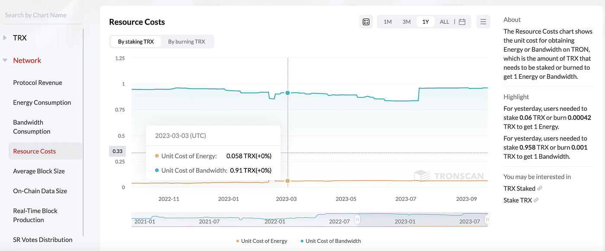605x251 pixels.
Task: Open Bandwidth Consumption chart
Action: (x=32, y=127)
